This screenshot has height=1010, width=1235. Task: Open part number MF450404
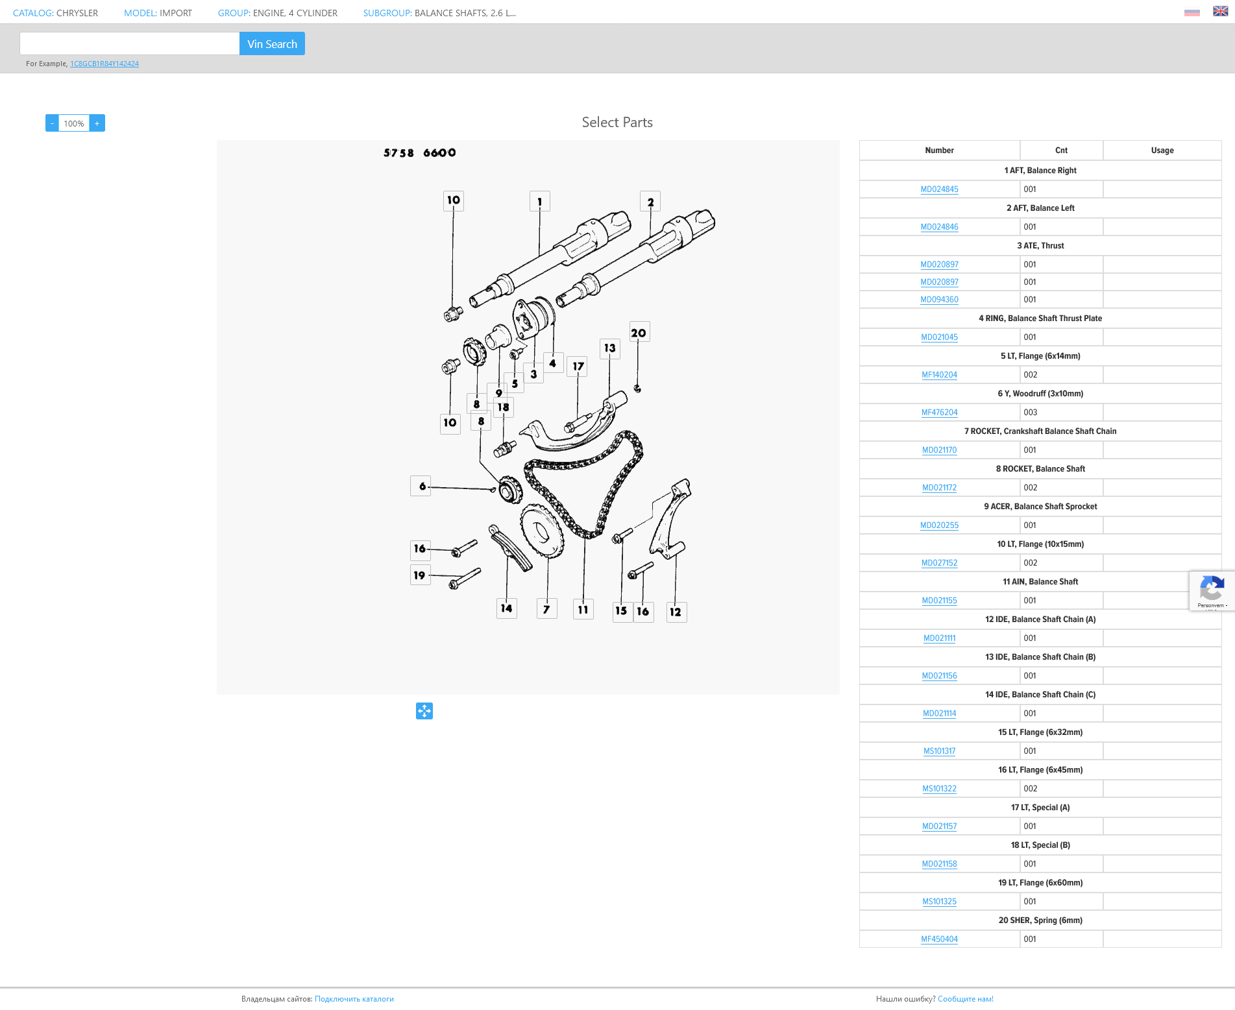pos(939,939)
